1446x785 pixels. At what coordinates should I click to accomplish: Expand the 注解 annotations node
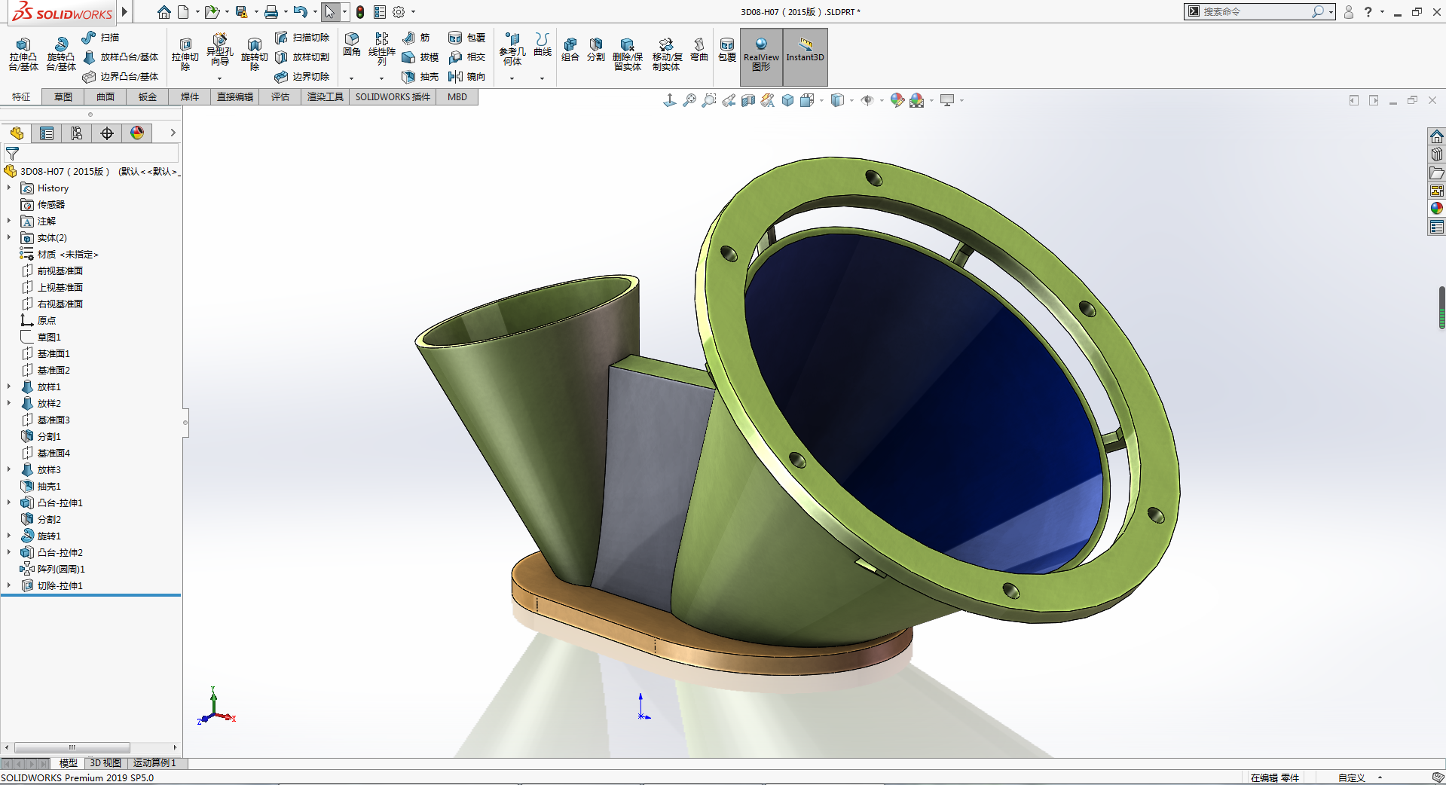tap(9, 221)
